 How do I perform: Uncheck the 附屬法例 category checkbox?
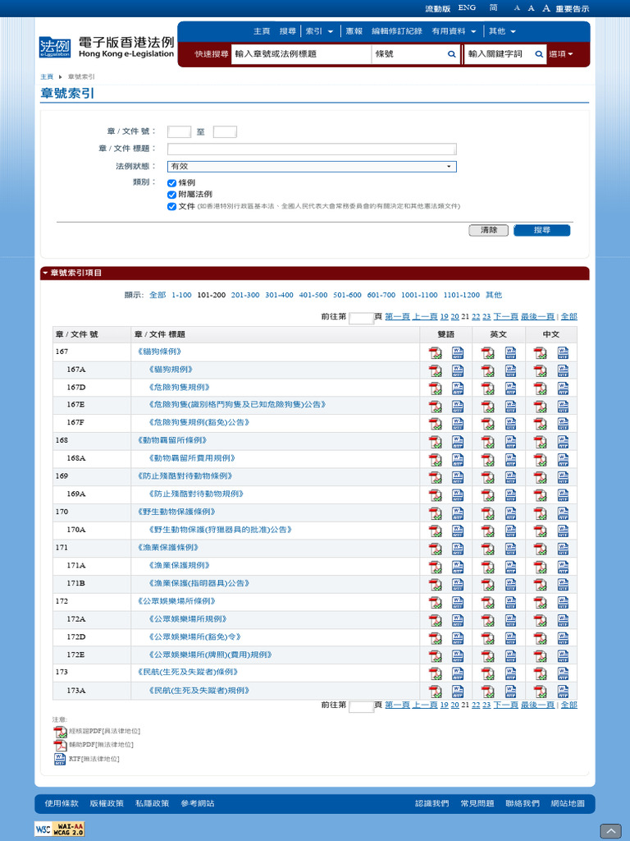coord(172,195)
